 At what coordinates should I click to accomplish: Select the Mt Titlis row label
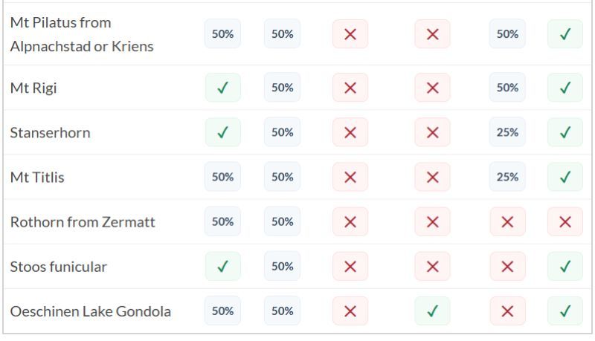click(36, 178)
